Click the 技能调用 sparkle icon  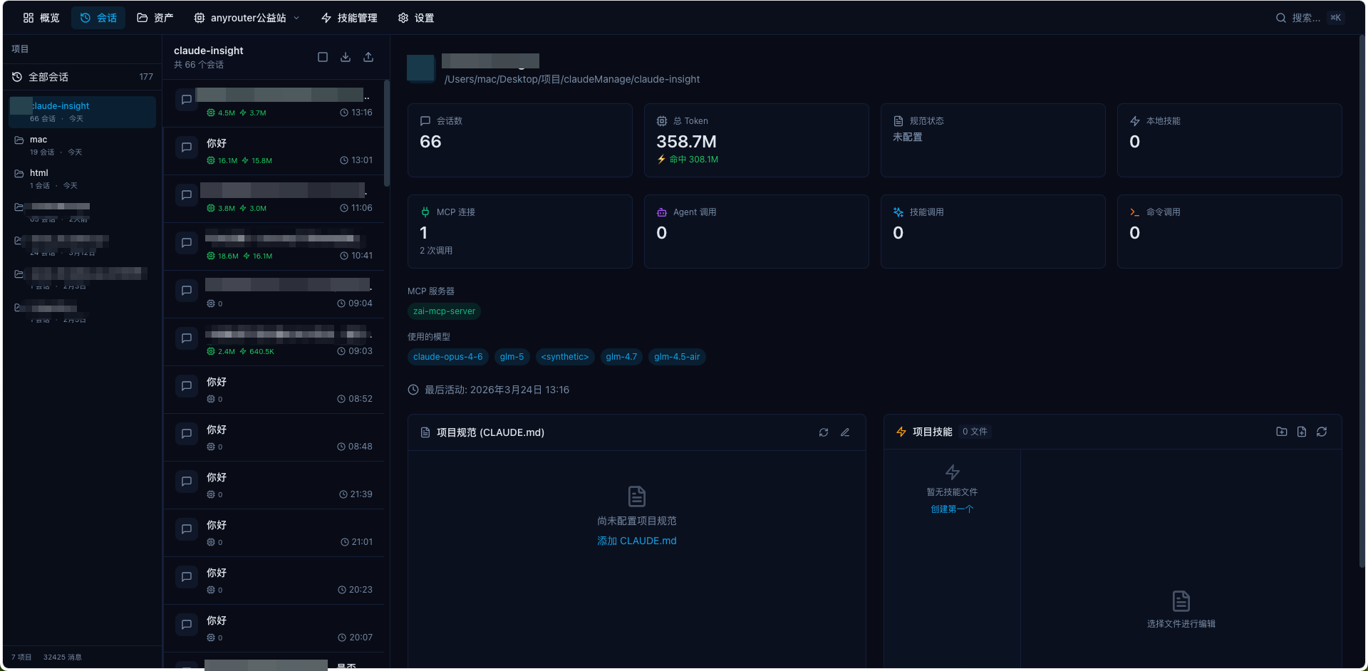[x=898, y=212]
